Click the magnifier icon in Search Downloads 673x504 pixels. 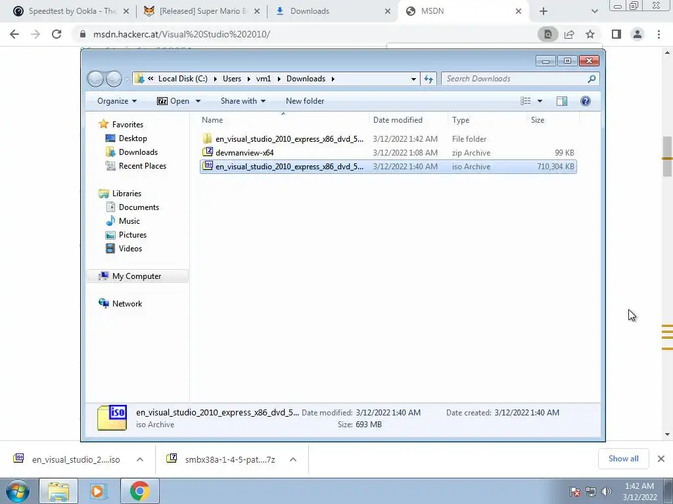tap(592, 79)
